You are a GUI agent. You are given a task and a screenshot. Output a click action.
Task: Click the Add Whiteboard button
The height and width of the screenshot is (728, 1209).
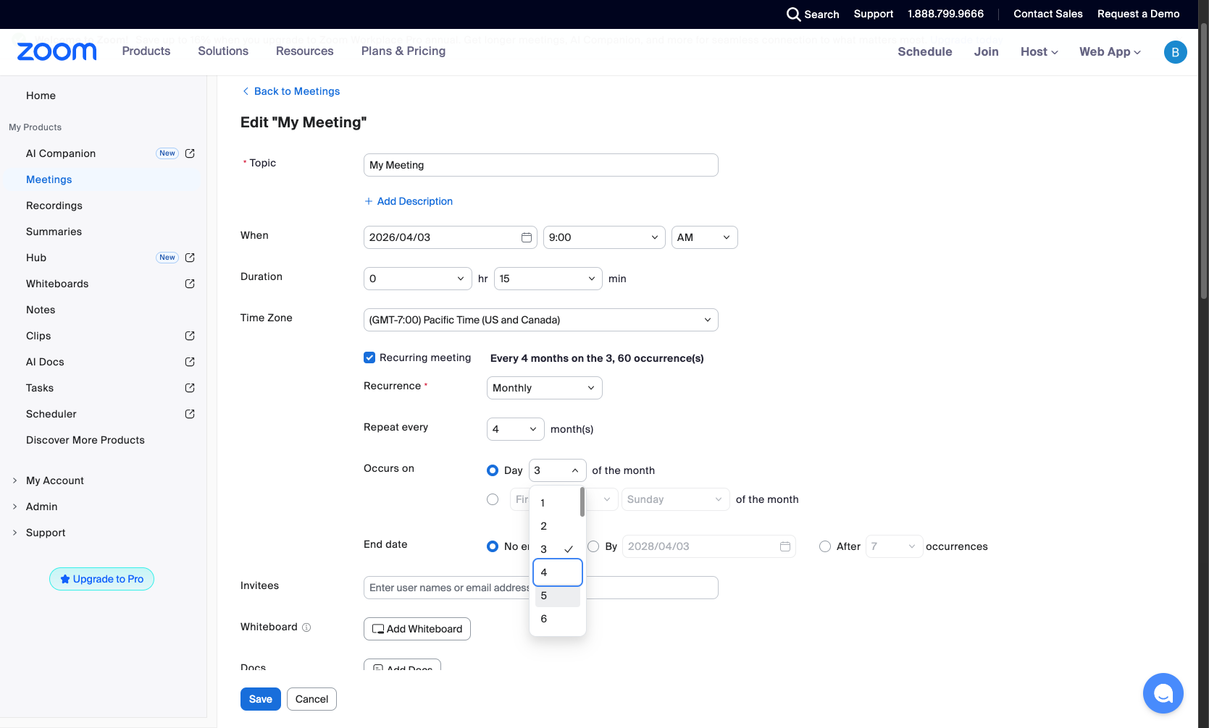point(417,629)
